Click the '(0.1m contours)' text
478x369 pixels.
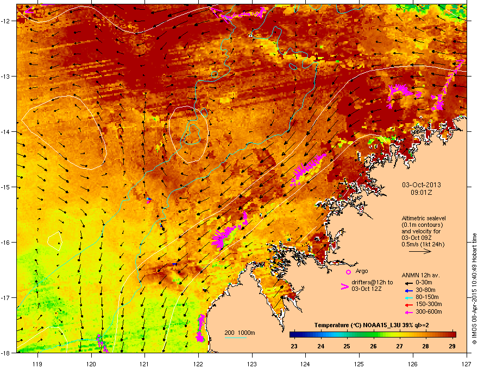click(422, 225)
